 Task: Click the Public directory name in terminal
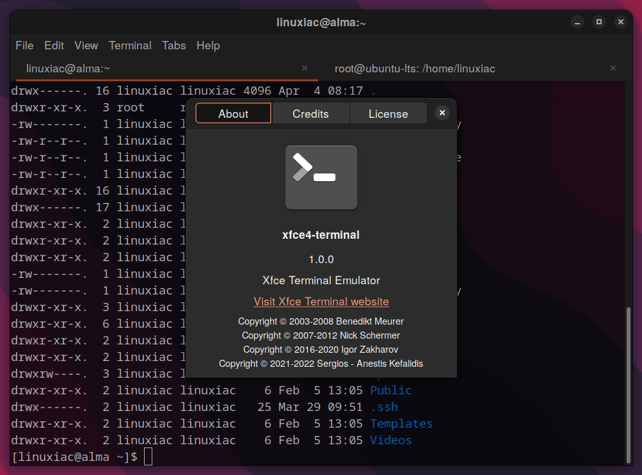(x=390, y=390)
